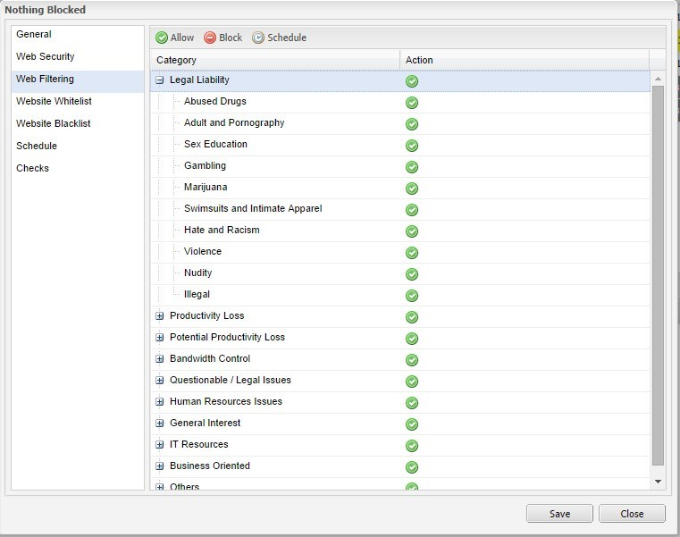Image resolution: width=680 pixels, height=537 pixels.
Task: Select the Hate and Racism row
Action: [x=400, y=231]
